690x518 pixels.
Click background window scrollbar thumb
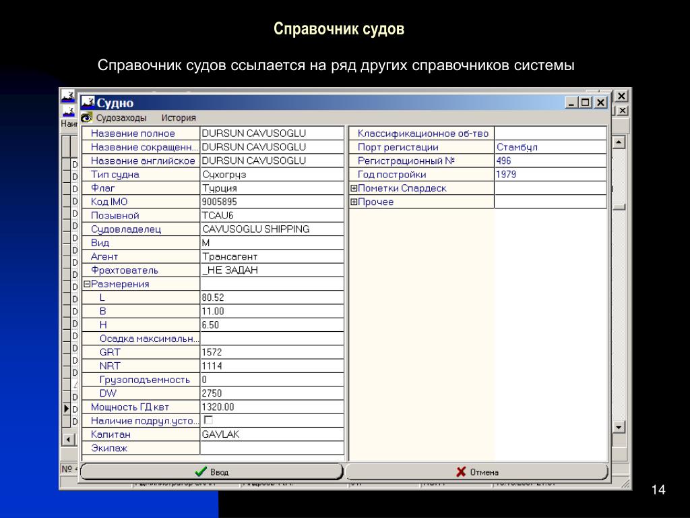pyautogui.click(x=619, y=206)
